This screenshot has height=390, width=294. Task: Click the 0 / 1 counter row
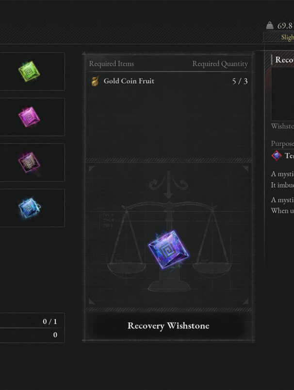[32, 321]
